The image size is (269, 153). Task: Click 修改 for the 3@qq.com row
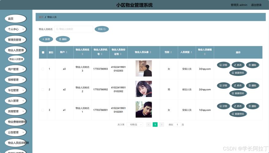238,65
